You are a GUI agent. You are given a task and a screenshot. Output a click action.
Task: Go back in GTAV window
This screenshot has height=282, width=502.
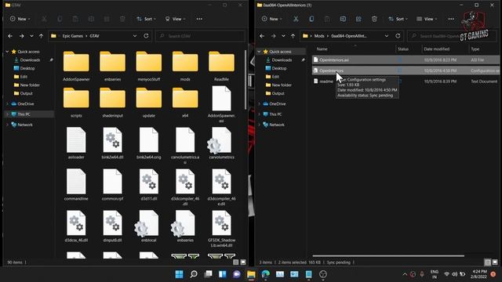point(10,36)
